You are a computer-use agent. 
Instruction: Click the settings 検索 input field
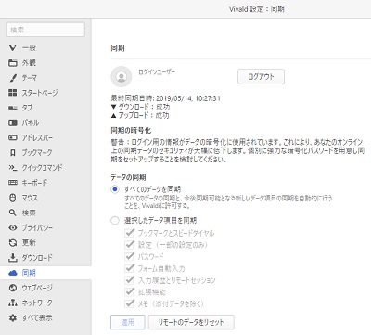[x=45, y=30]
